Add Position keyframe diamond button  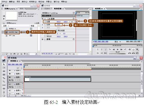click(72, 22)
